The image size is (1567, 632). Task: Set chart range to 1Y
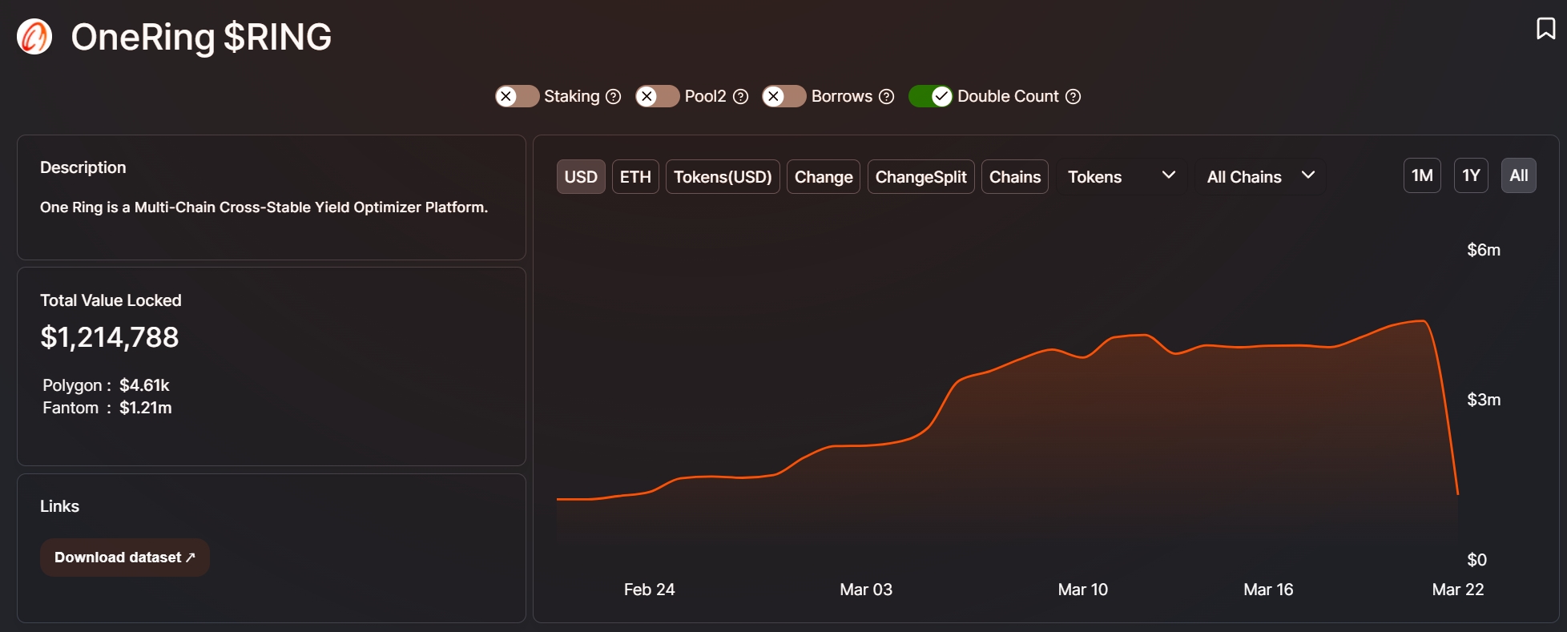[1471, 175]
